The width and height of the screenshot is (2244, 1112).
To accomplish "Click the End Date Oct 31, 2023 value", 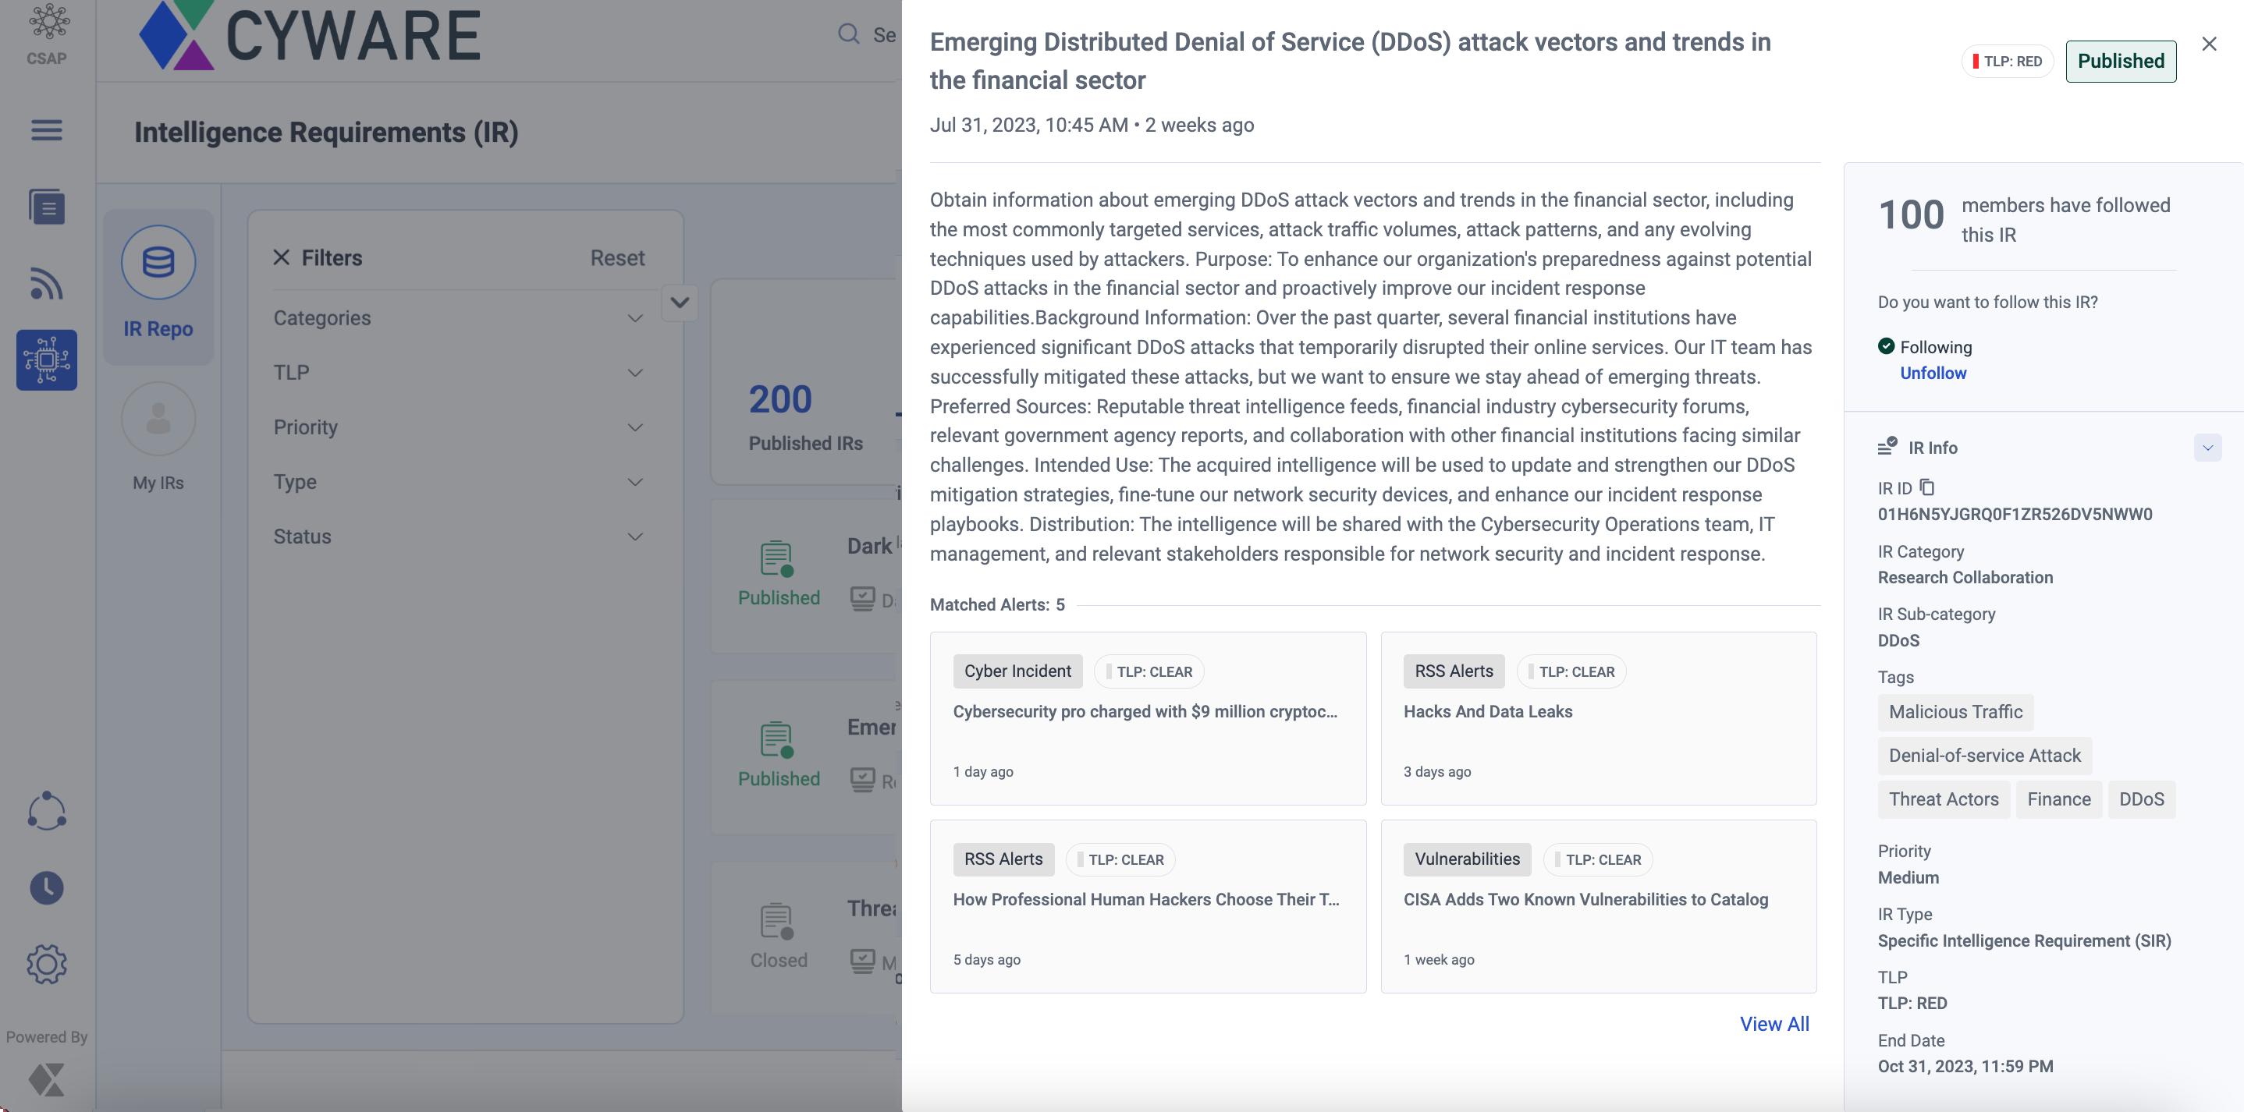I will click(1965, 1067).
